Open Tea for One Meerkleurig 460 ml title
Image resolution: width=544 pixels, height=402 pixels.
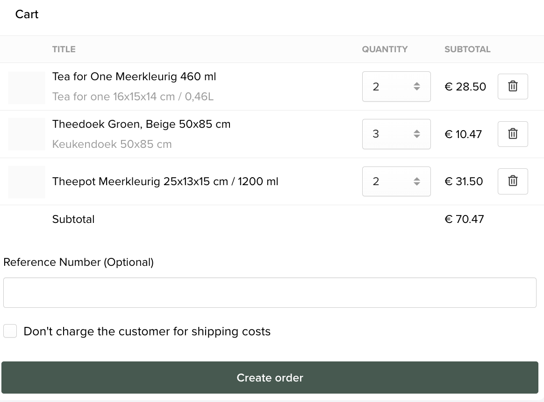point(134,76)
